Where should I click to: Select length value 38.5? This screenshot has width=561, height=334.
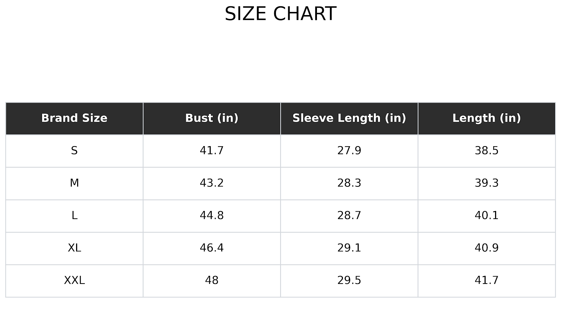pos(486,151)
